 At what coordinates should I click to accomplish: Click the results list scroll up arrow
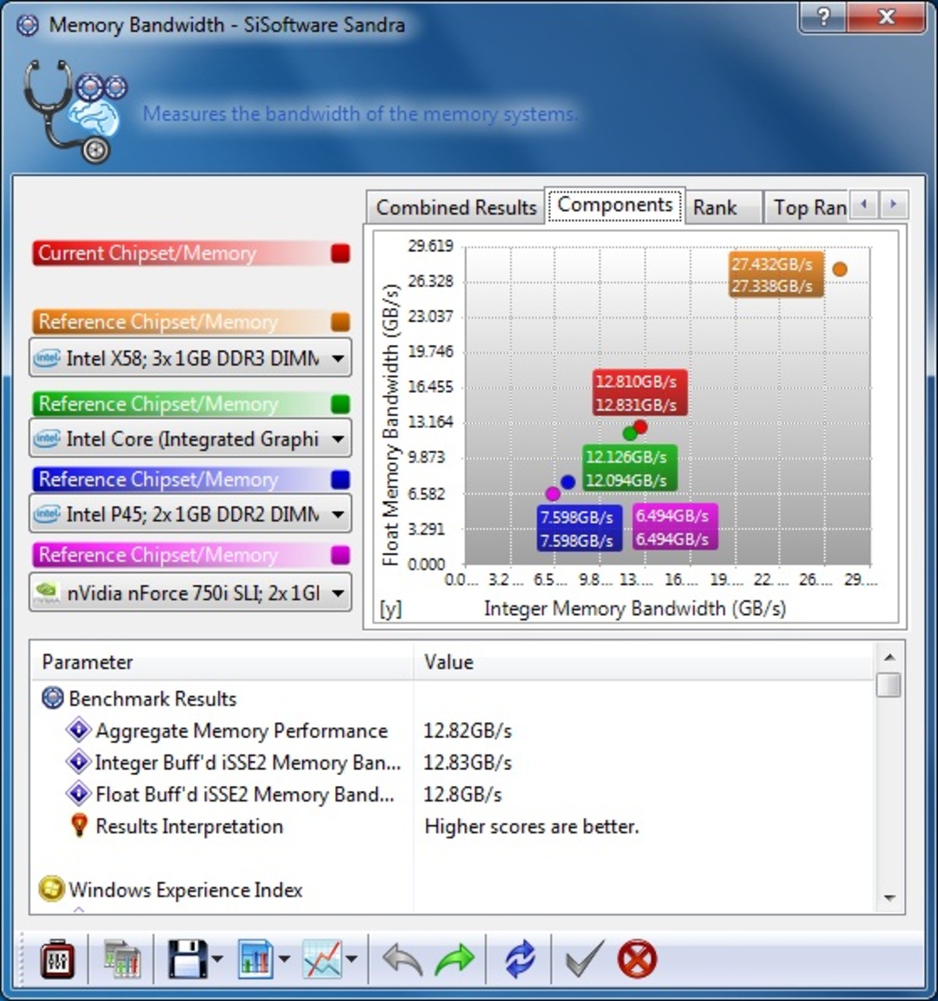tap(889, 657)
